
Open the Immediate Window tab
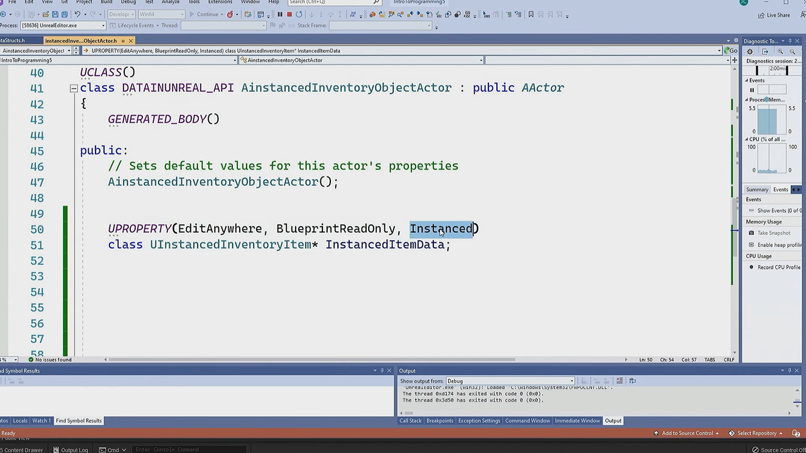(x=578, y=421)
